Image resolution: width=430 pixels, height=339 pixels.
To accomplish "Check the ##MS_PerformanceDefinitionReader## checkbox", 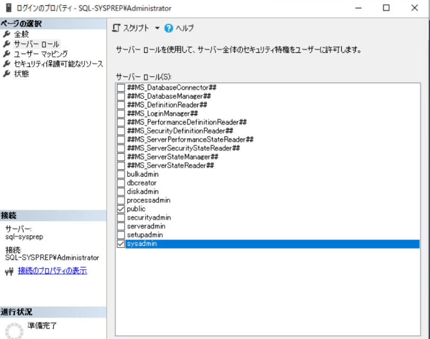I will point(121,122).
